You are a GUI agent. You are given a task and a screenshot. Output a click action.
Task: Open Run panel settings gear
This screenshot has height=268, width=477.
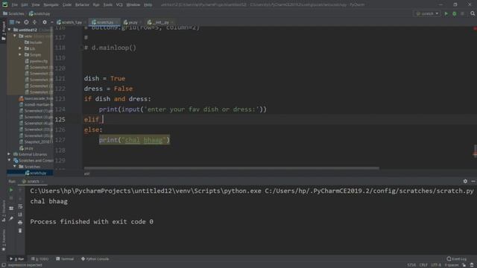point(465,181)
